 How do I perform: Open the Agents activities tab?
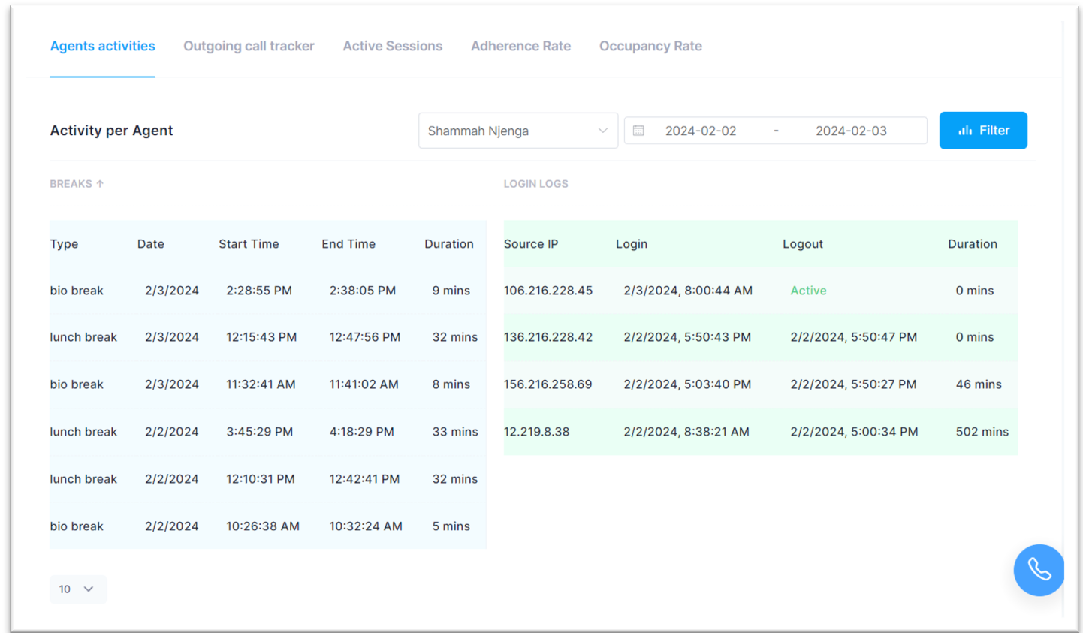pos(103,47)
